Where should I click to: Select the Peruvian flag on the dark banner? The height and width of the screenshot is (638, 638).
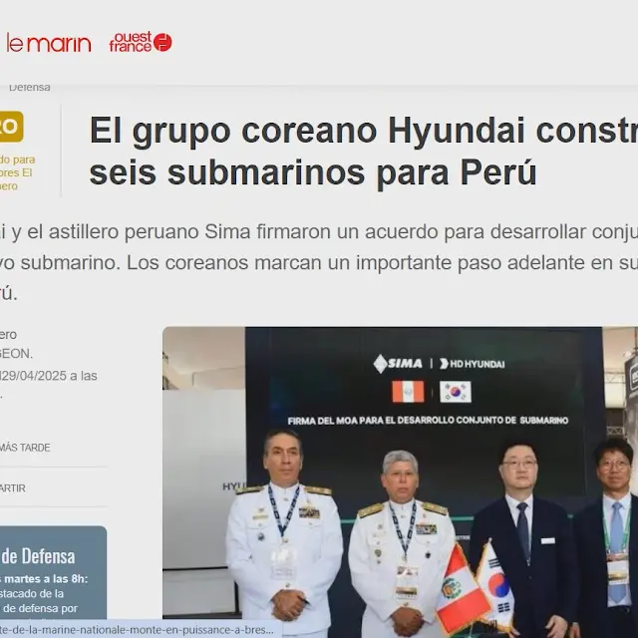(x=407, y=392)
